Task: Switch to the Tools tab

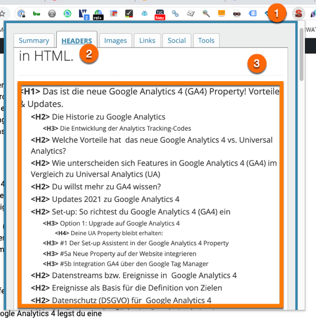Action: [x=206, y=41]
